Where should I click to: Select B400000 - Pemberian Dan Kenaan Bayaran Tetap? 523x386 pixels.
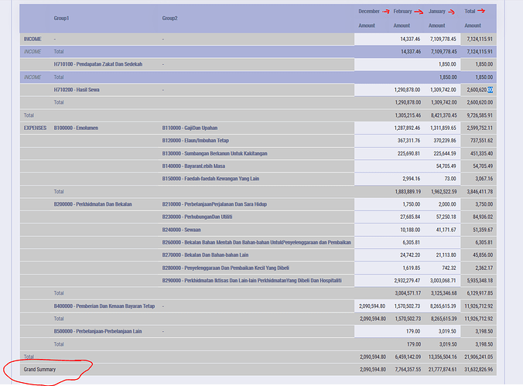tap(104, 306)
